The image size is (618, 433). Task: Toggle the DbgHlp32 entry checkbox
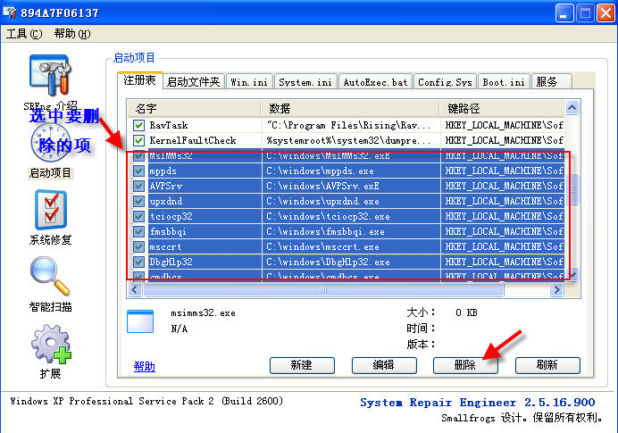click(138, 262)
